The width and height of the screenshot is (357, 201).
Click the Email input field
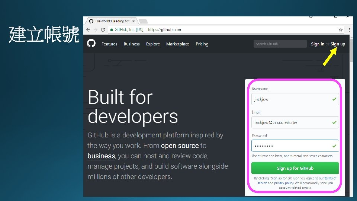[295, 122]
